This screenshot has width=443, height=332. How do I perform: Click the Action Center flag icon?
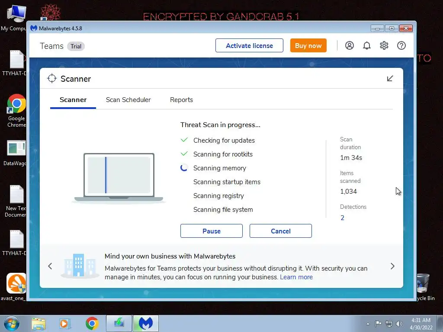(378, 323)
